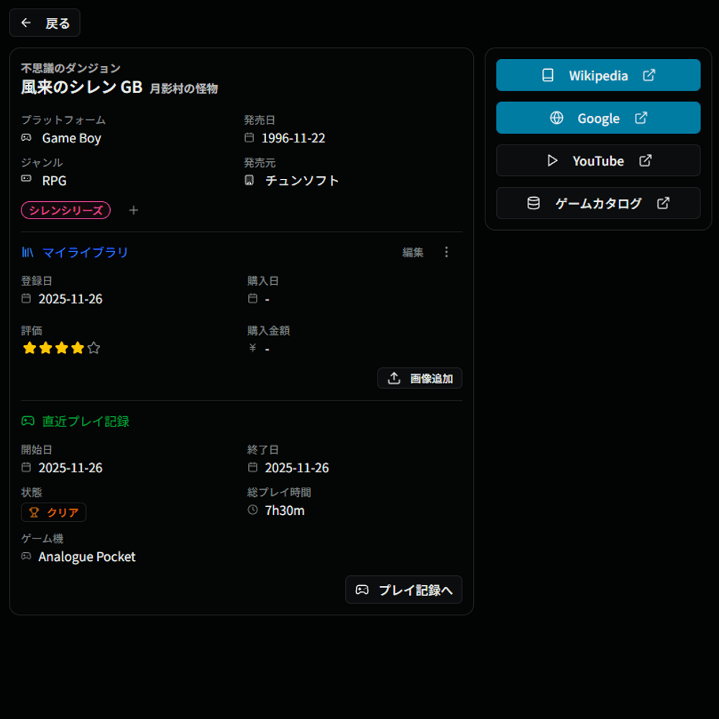
Task: Click the calendar icon under 終了日
Action: click(x=252, y=467)
